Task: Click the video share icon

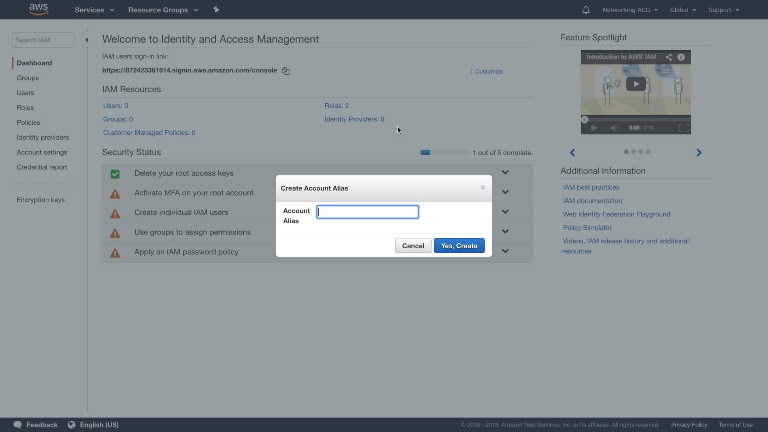Action: pos(668,57)
